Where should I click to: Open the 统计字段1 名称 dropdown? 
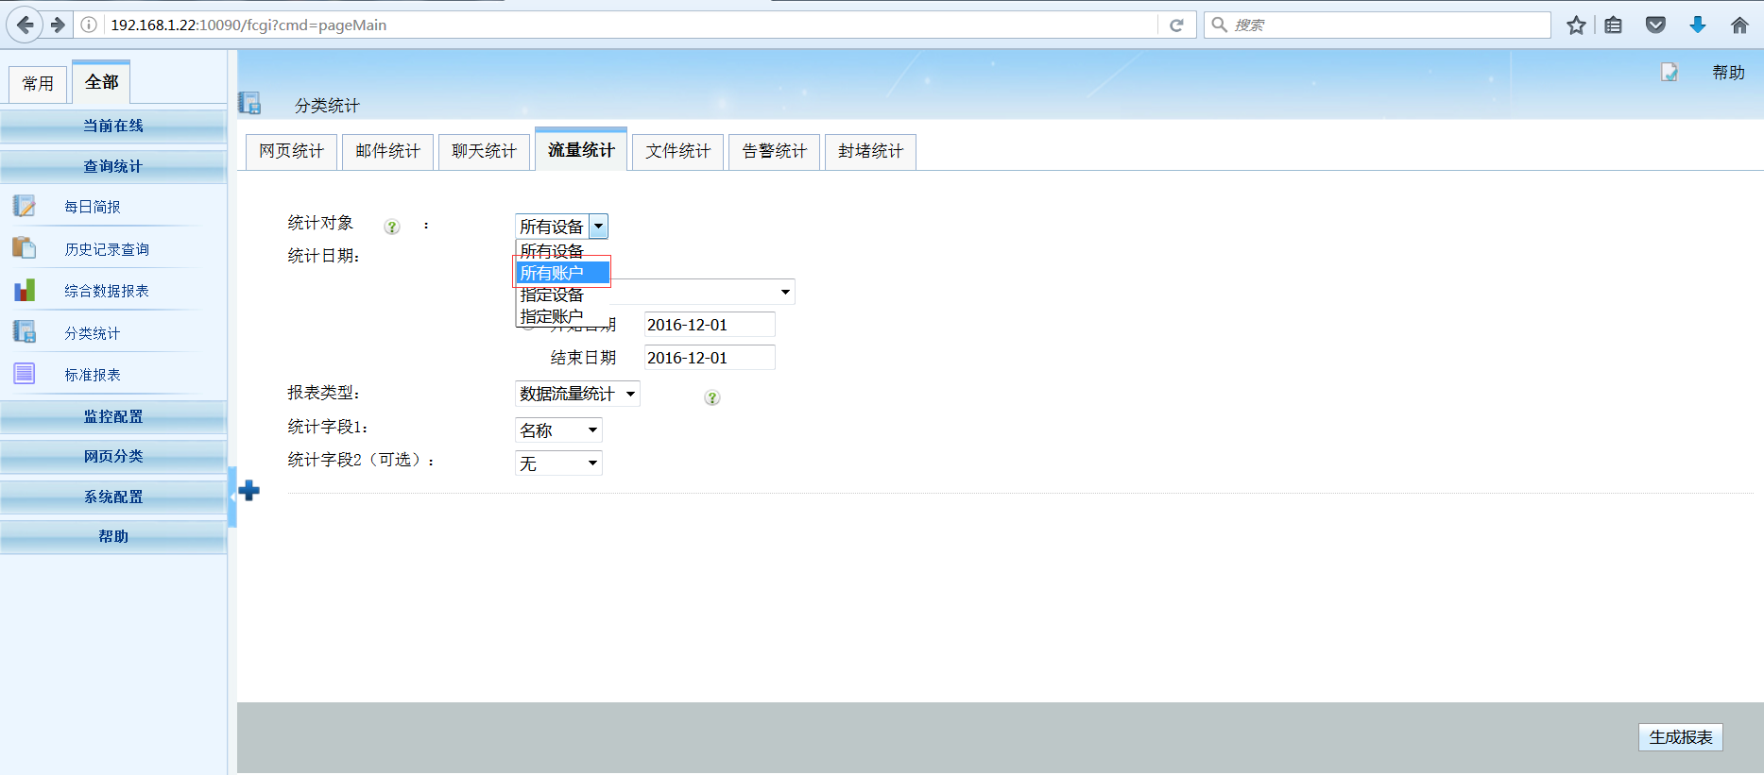click(558, 430)
